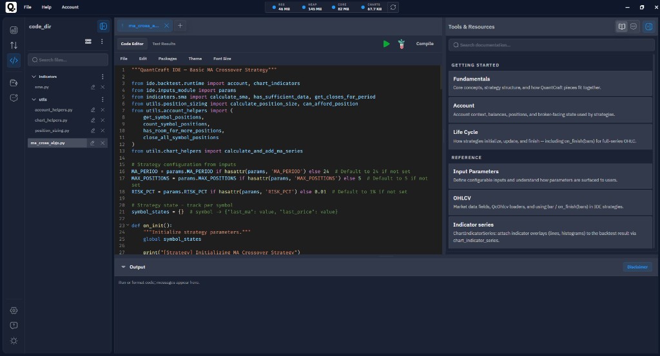Rename ma_cross_algo.py with its pencil icon
The width and height of the screenshot is (660, 356).
[92, 143]
